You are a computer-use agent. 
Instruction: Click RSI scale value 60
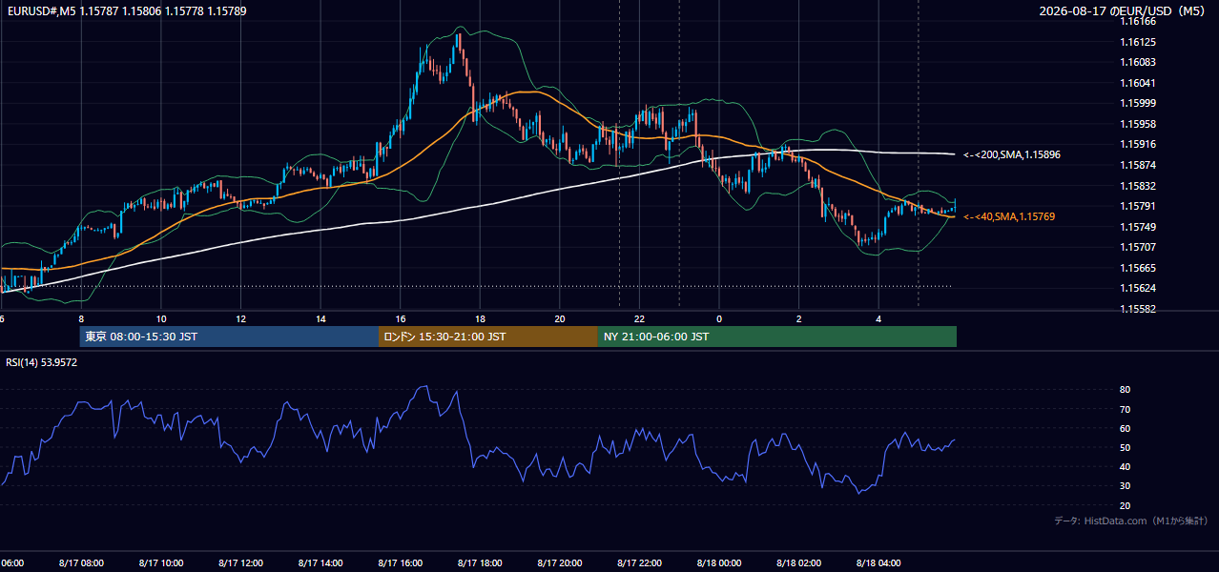click(x=1125, y=428)
